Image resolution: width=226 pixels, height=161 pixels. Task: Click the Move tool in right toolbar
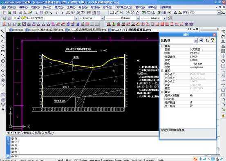coord(223,56)
